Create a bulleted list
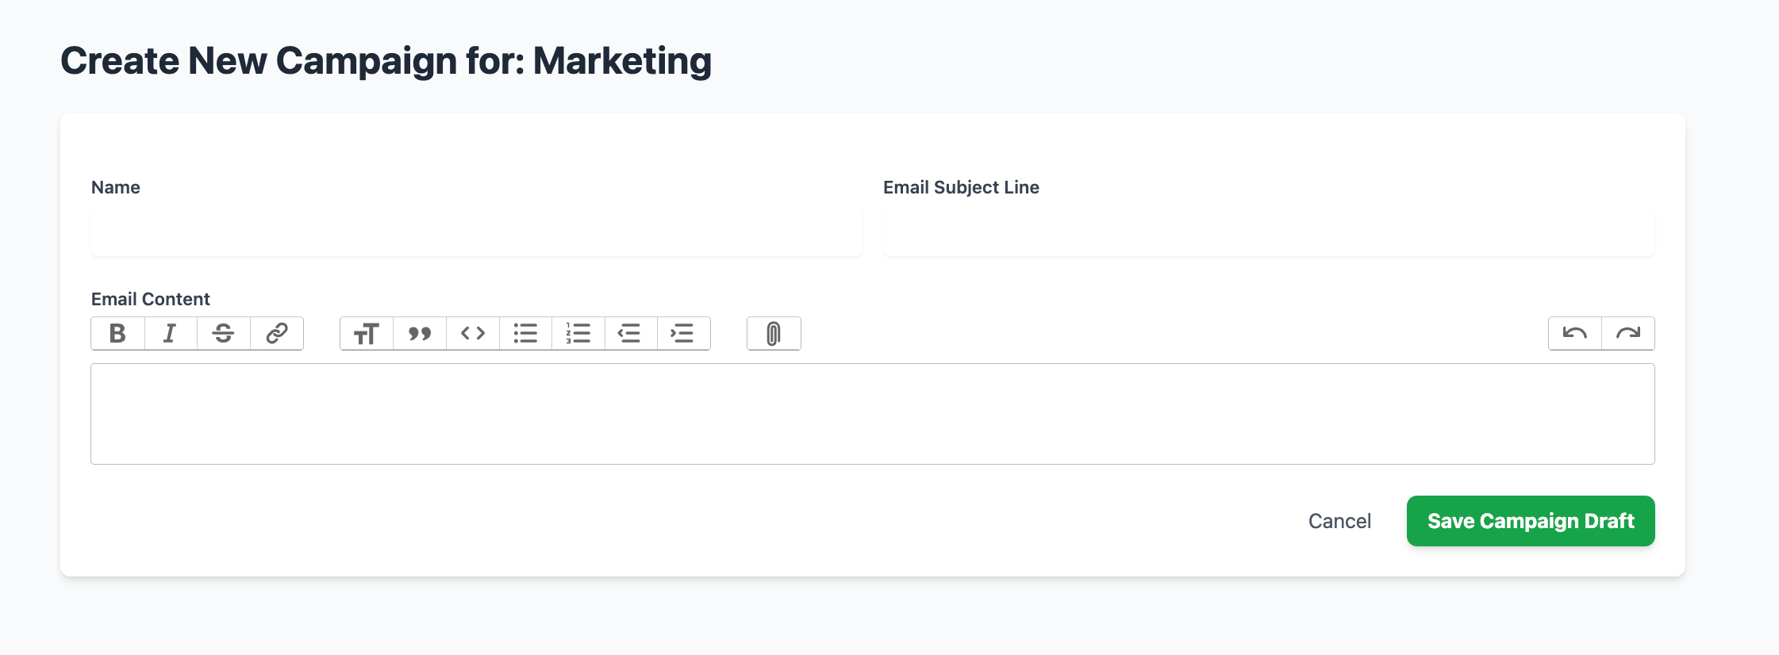Viewport: 1779px width, 655px height. click(x=525, y=334)
